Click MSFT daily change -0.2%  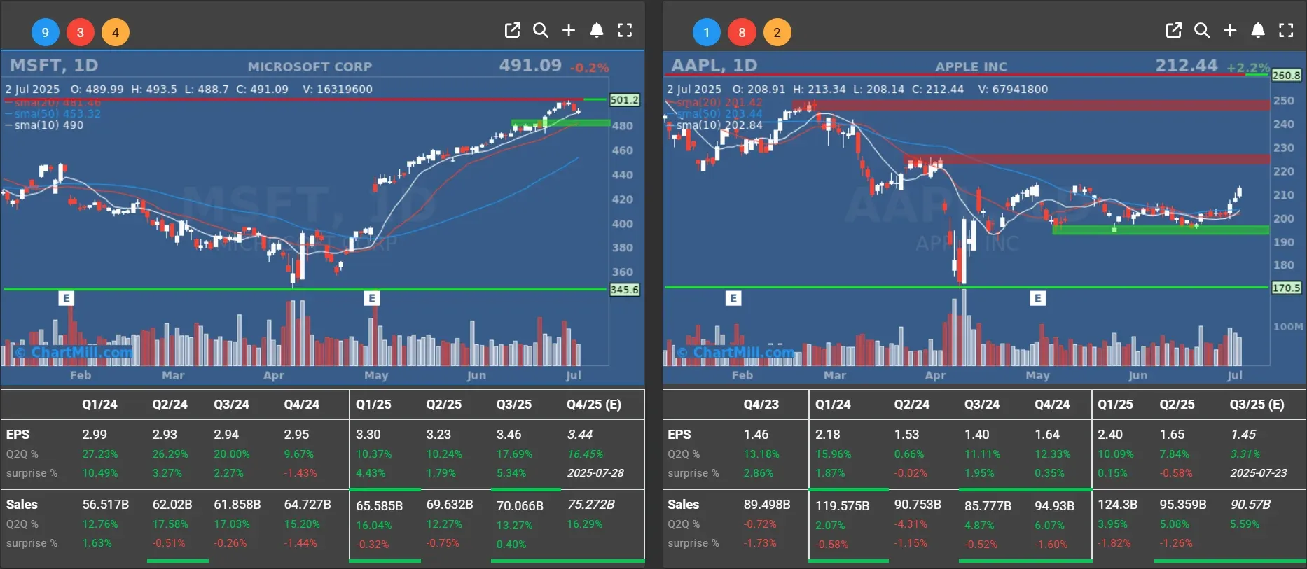pos(589,68)
